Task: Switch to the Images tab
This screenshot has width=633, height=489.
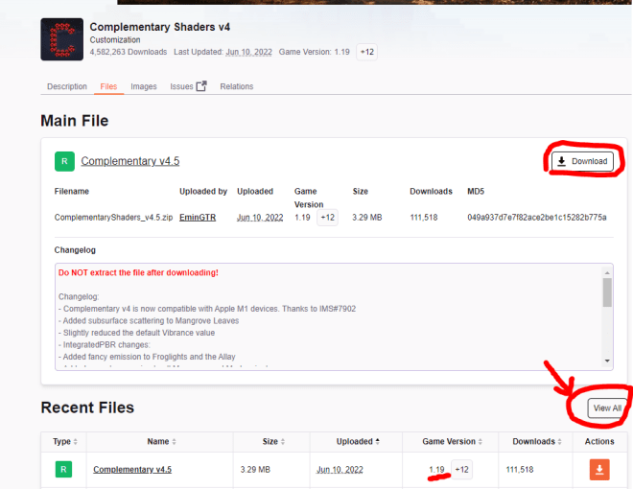Action: 143,86
